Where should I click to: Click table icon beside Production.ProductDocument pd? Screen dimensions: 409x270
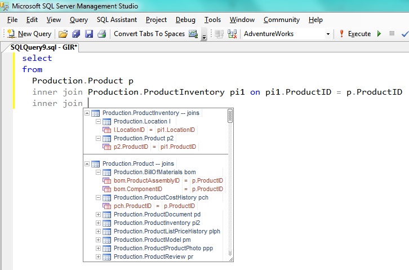pos(106,215)
